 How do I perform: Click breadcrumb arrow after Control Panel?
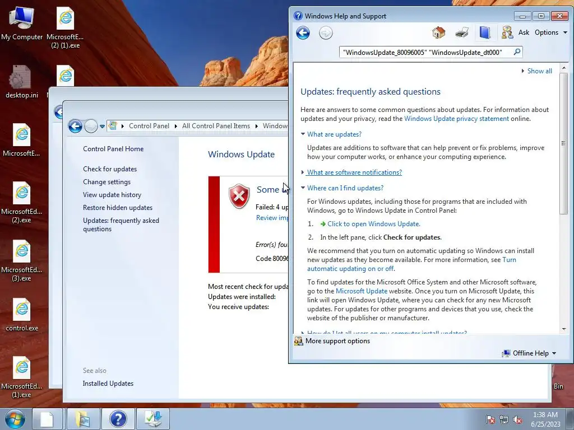pos(175,126)
